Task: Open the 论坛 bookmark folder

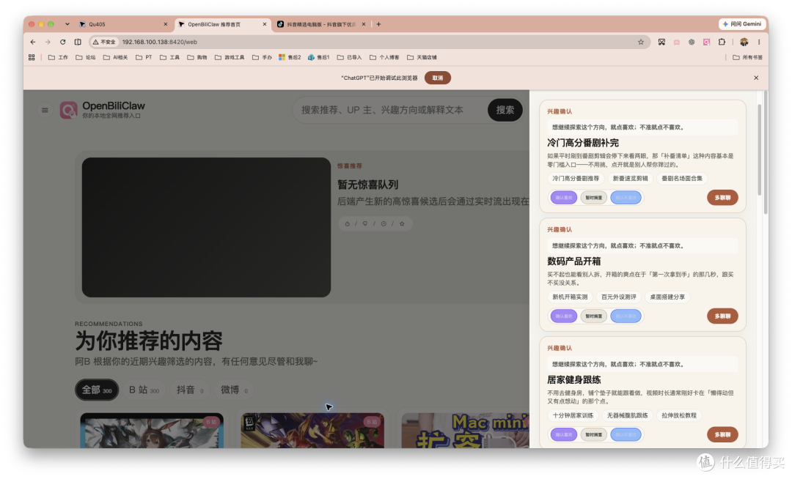Action: [x=85, y=57]
